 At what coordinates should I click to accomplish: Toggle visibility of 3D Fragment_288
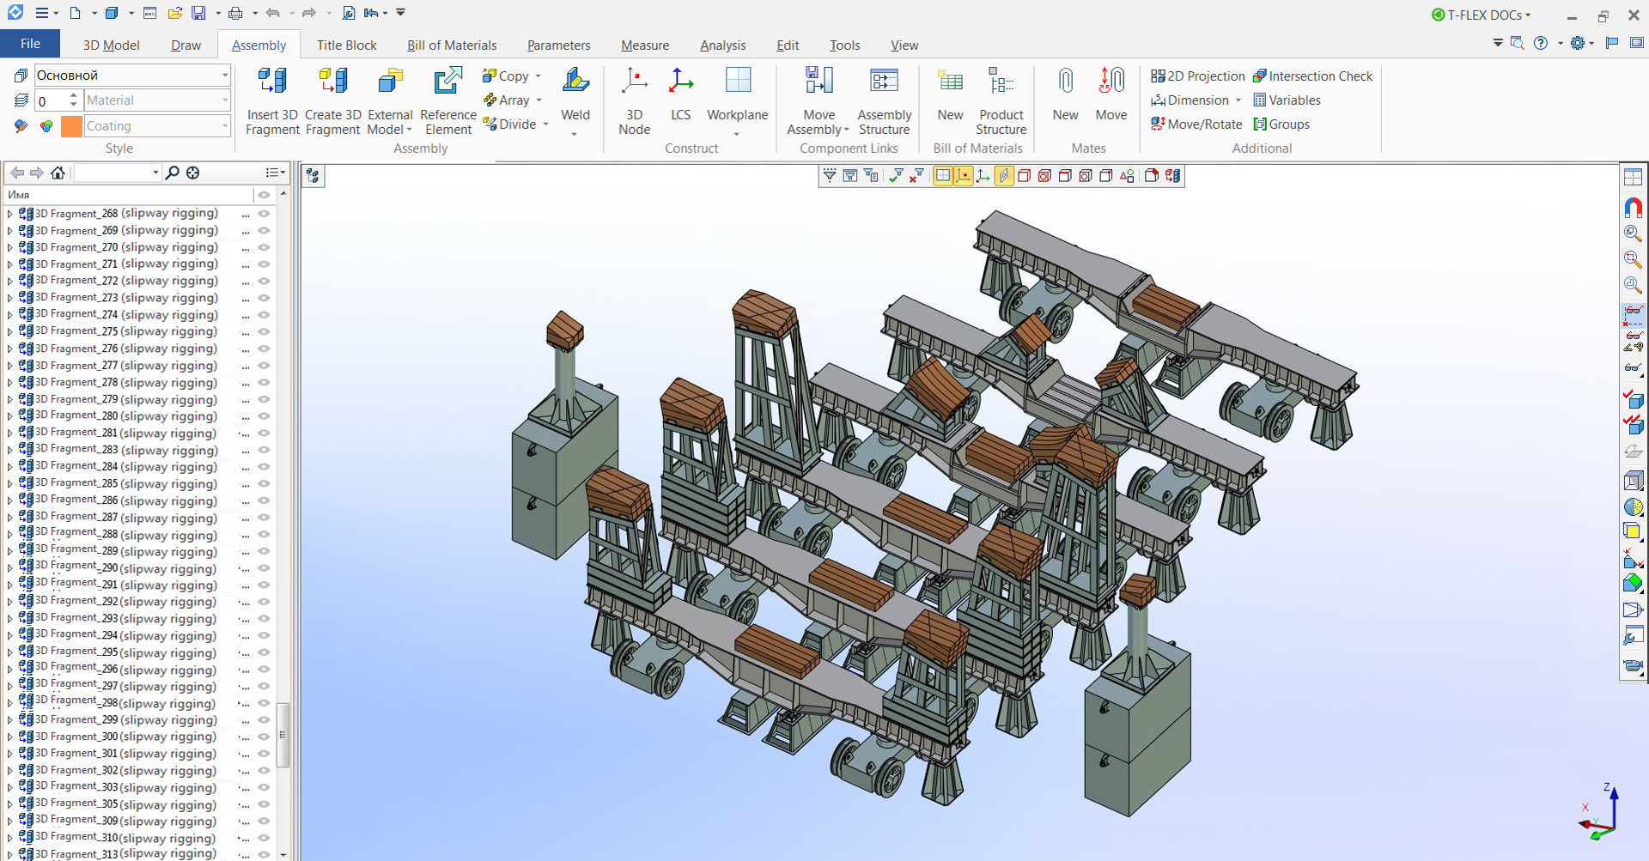coord(264,534)
